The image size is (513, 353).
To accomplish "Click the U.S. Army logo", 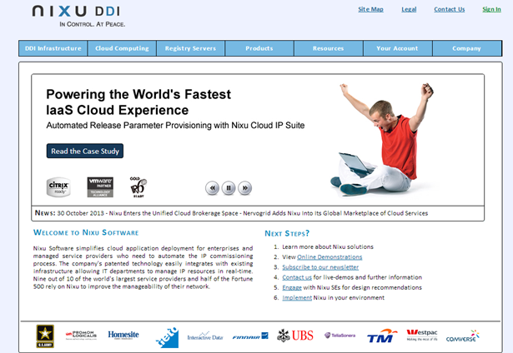I will (45, 336).
